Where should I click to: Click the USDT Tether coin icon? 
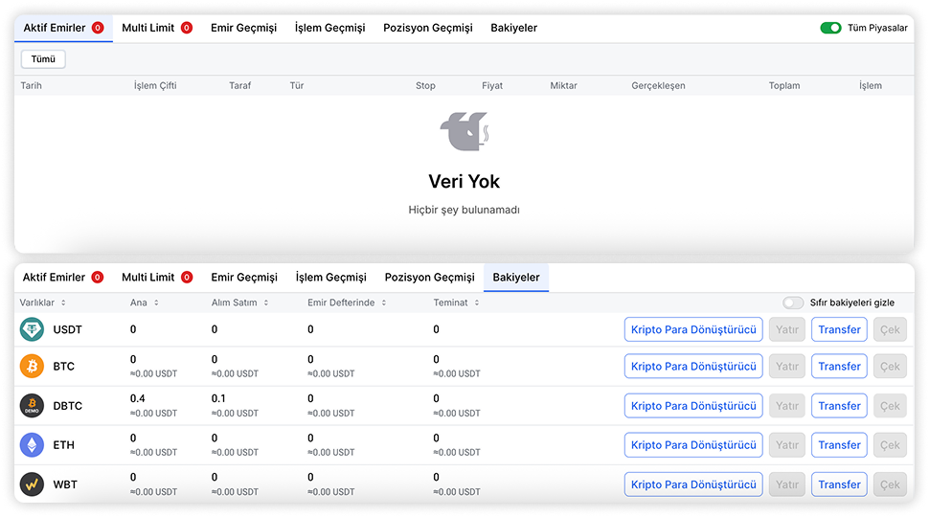pyautogui.click(x=32, y=329)
